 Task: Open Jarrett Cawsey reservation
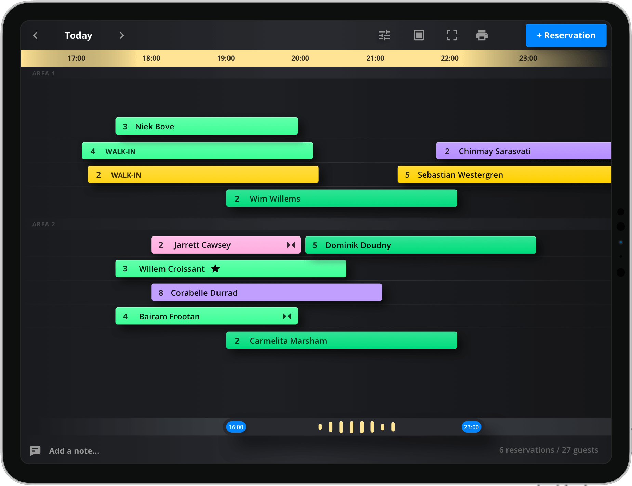(x=226, y=245)
